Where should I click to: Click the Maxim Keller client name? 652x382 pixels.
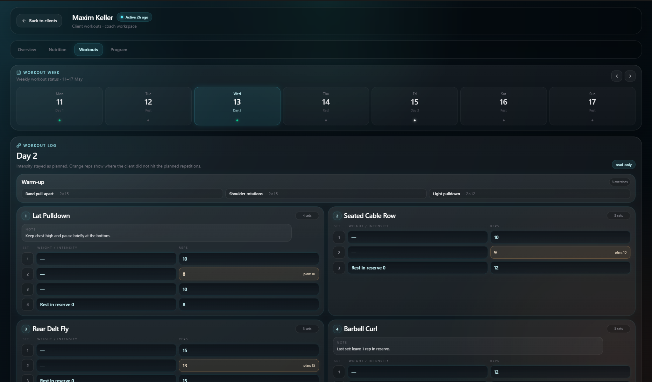click(93, 18)
